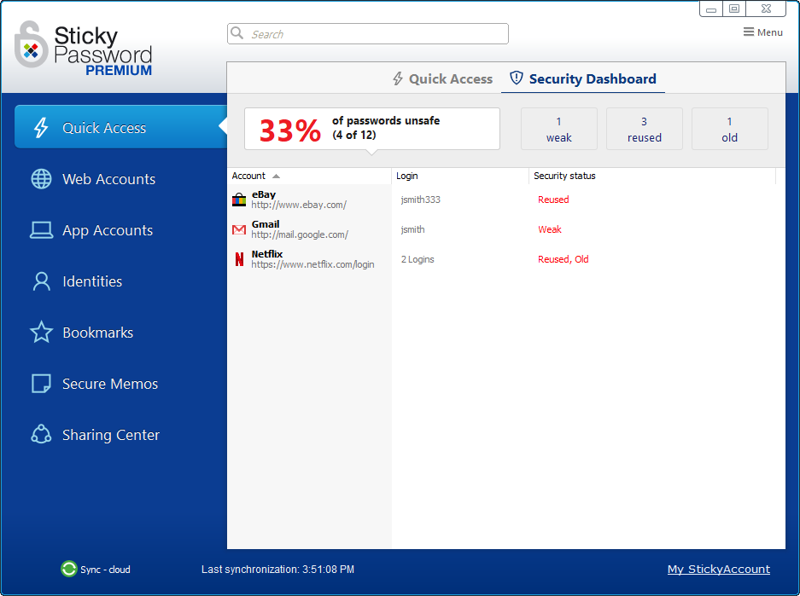Open the Menu hamburger dropdown
800x596 pixels.
(762, 32)
